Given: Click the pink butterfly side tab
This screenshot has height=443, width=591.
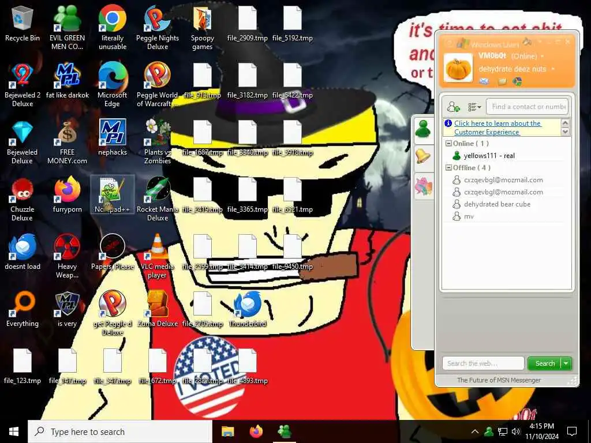Looking at the screenshot, I should coord(423,186).
